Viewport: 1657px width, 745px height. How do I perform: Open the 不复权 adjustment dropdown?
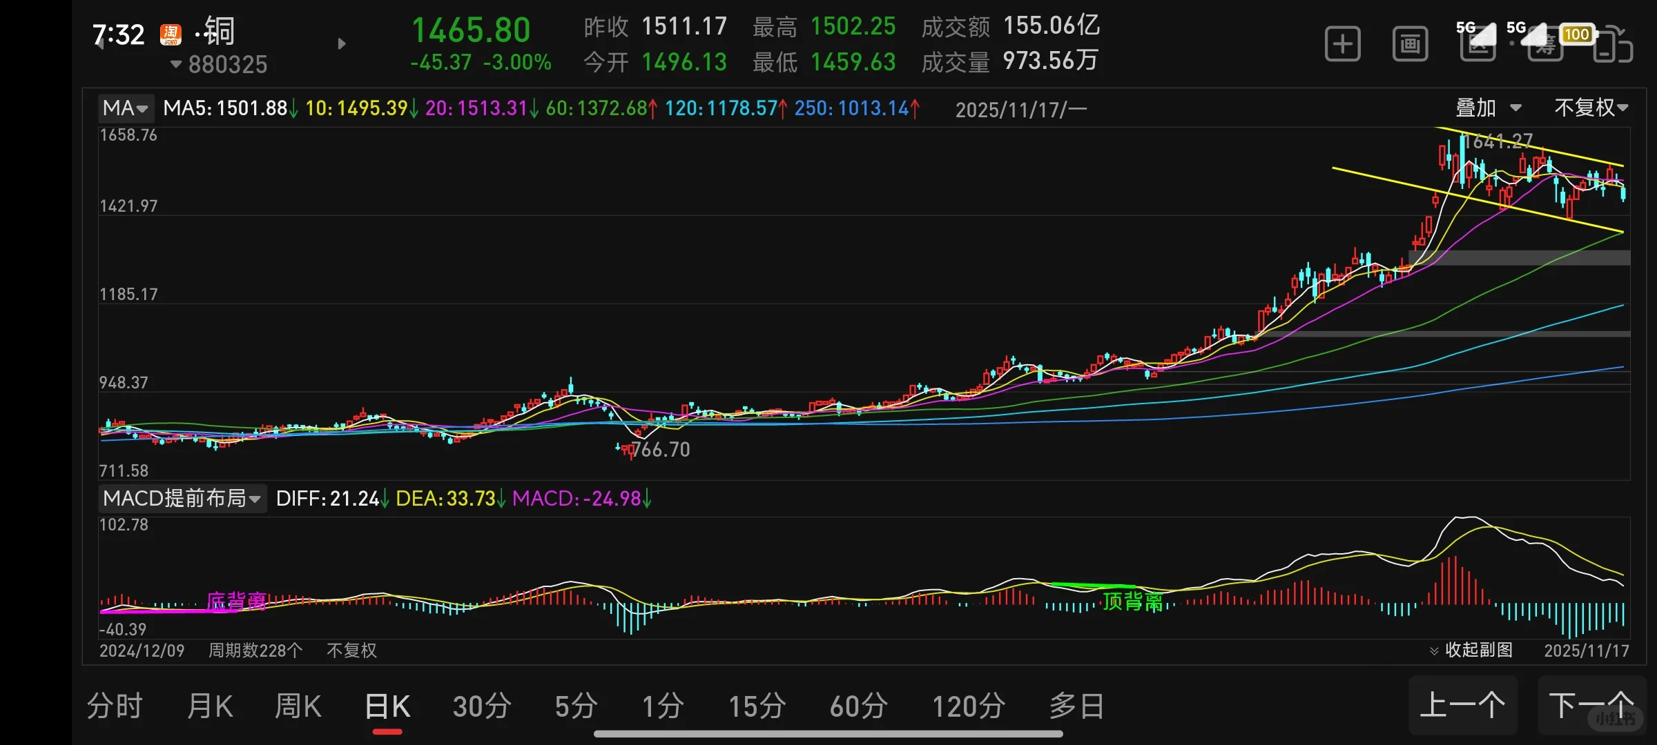pyautogui.click(x=1591, y=108)
